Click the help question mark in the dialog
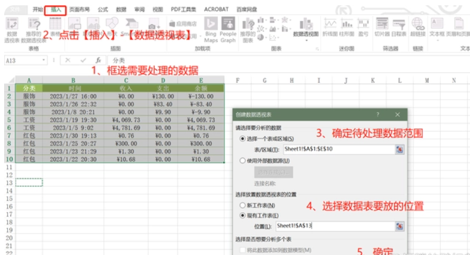Image resolution: width=470 pixels, height=255 pixels. point(378,115)
